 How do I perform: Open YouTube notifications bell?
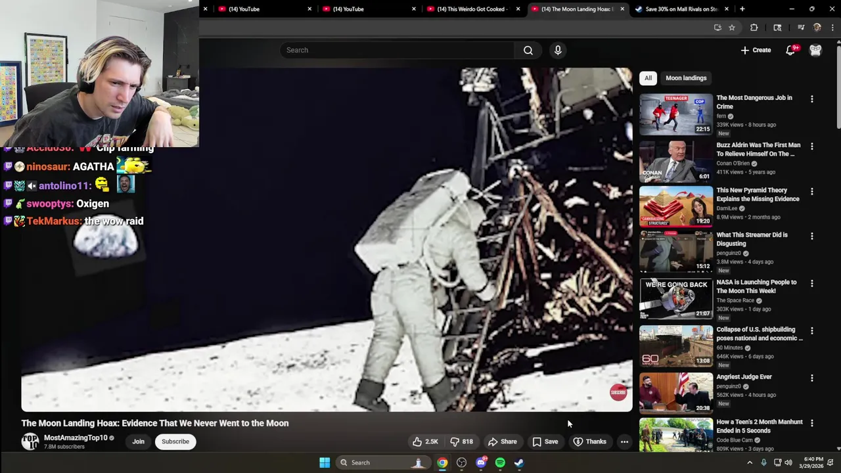(791, 50)
